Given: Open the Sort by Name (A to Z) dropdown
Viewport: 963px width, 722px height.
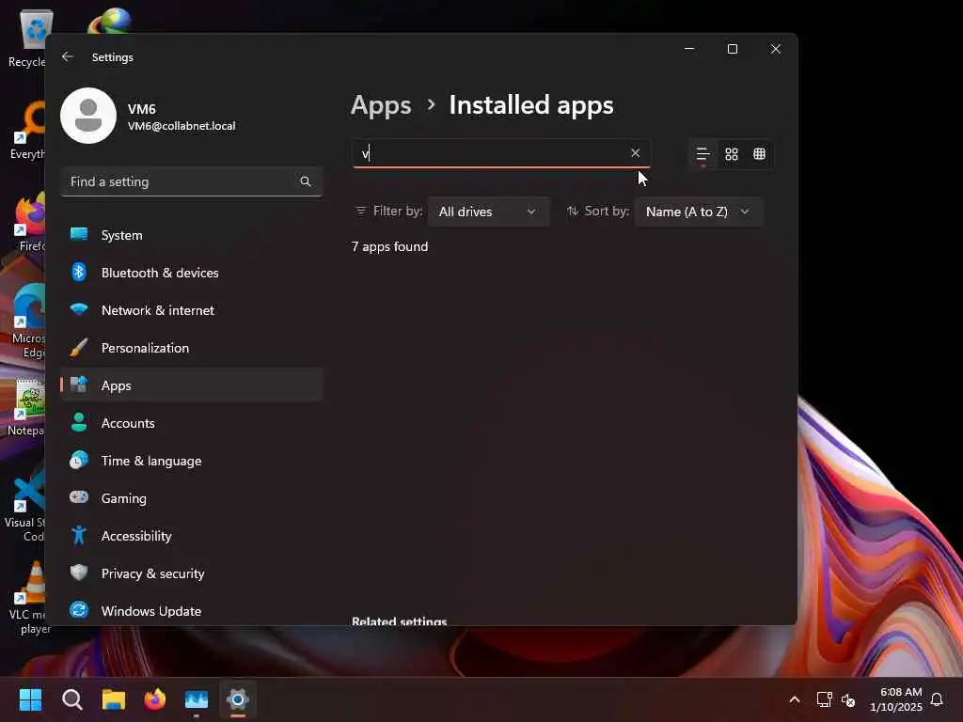Looking at the screenshot, I should 699,212.
